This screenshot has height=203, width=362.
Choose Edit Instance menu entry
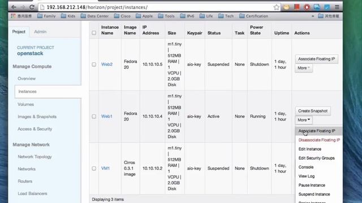pyautogui.click(x=318, y=149)
